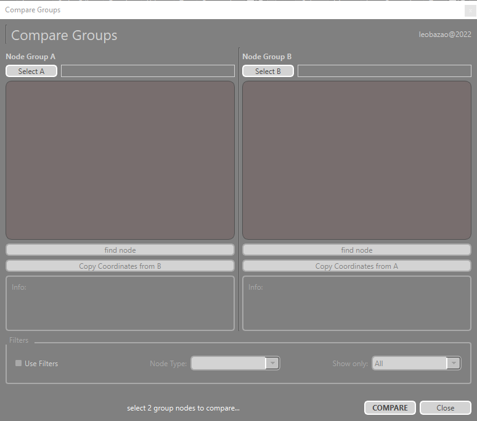The height and width of the screenshot is (421, 477).
Task: Click the 'Node Group B' label
Action: [267, 57]
